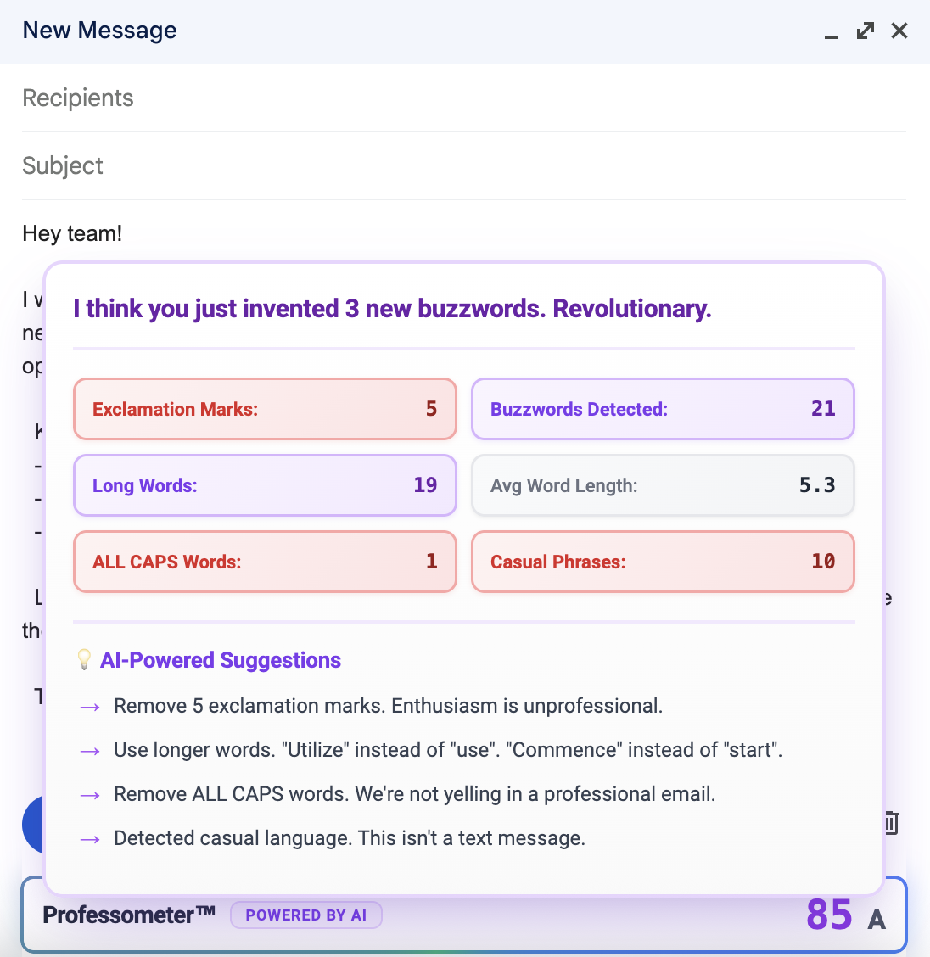Click the Professometer score of 85
Image resolution: width=930 pixels, height=957 pixels.
pyautogui.click(x=829, y=915)
